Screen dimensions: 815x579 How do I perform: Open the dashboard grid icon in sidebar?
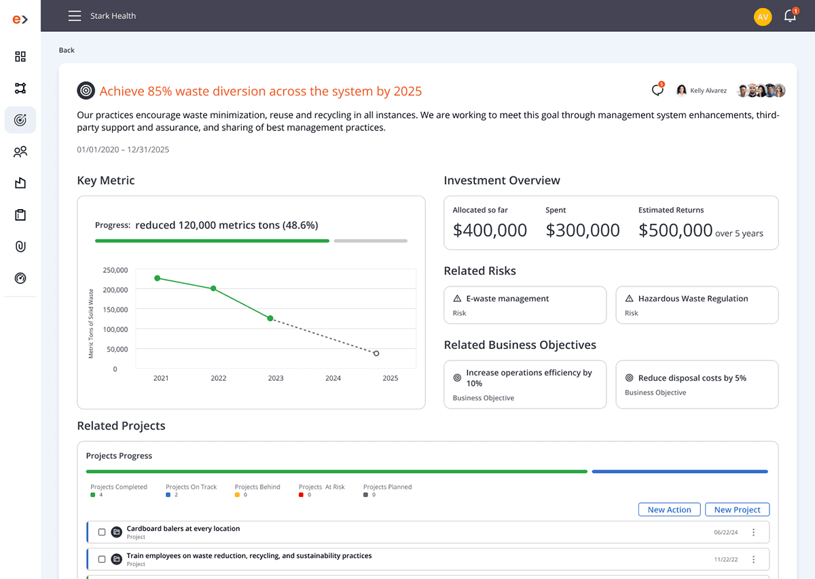[x=20, y=56]
